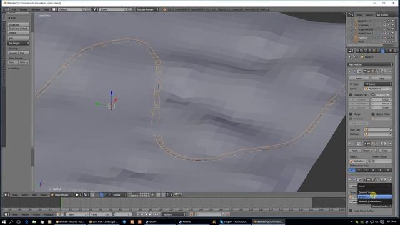Click the 3D view editor type icon
The image size is (400, 225).
pyautogui.click(x=7, y=195)
